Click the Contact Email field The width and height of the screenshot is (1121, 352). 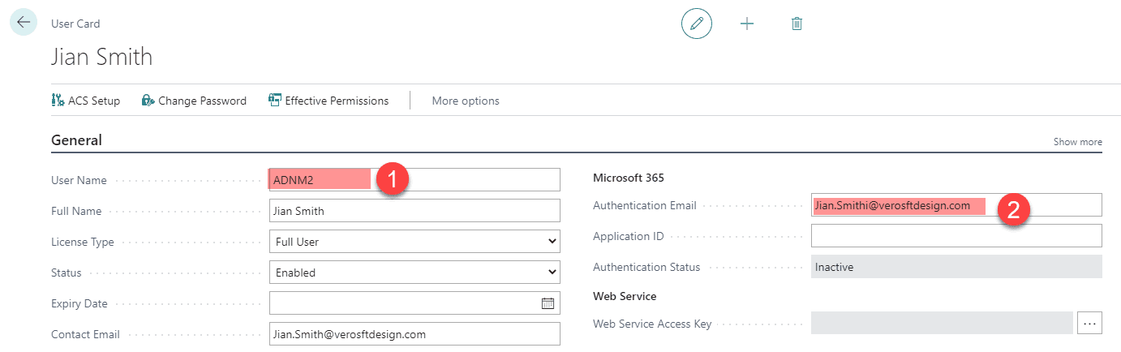click(x=414, y=334)
